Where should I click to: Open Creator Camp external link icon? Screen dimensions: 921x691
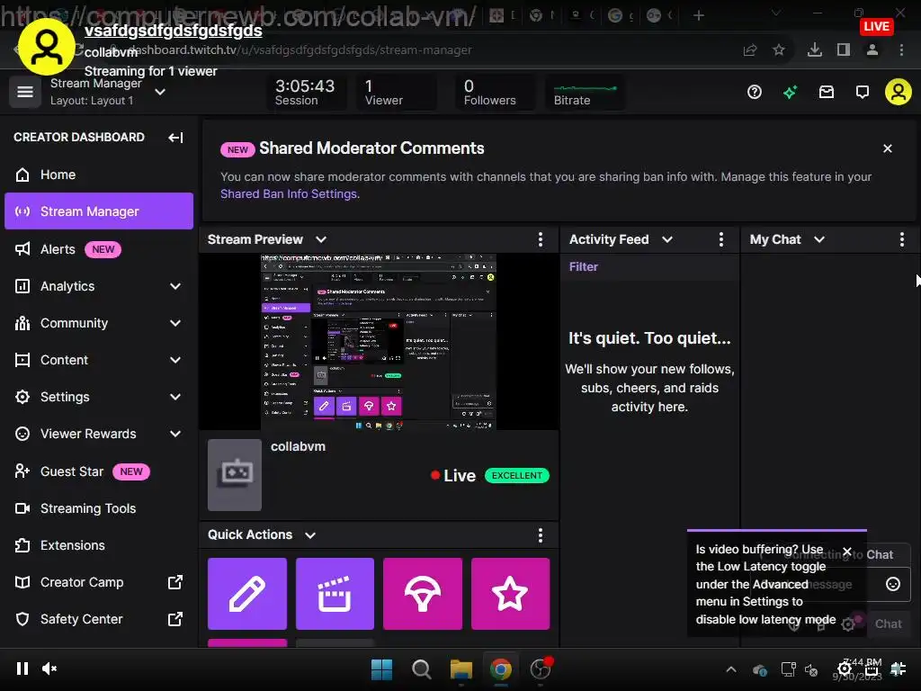175,582
